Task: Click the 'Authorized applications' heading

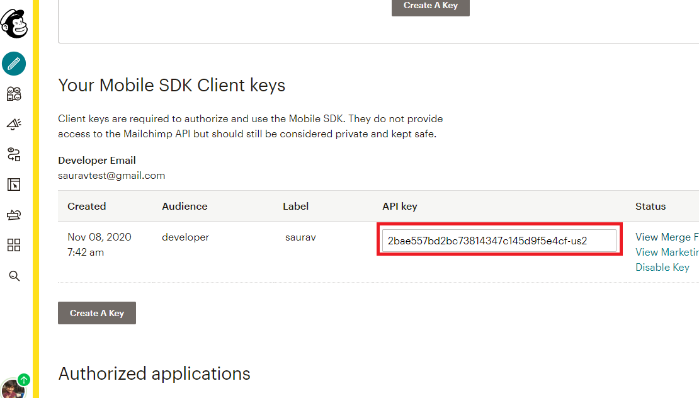Action: [154, 373]
